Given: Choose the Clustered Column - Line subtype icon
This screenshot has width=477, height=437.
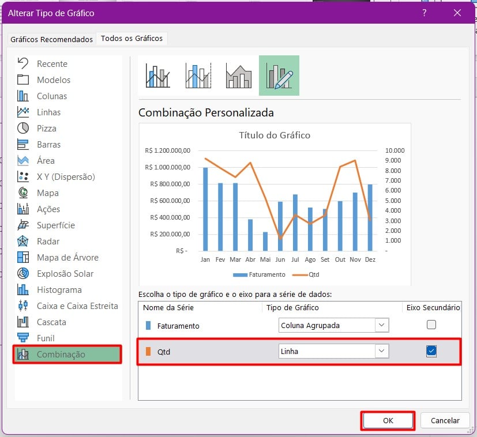Looking at the screenshot, I should [158, 75].
